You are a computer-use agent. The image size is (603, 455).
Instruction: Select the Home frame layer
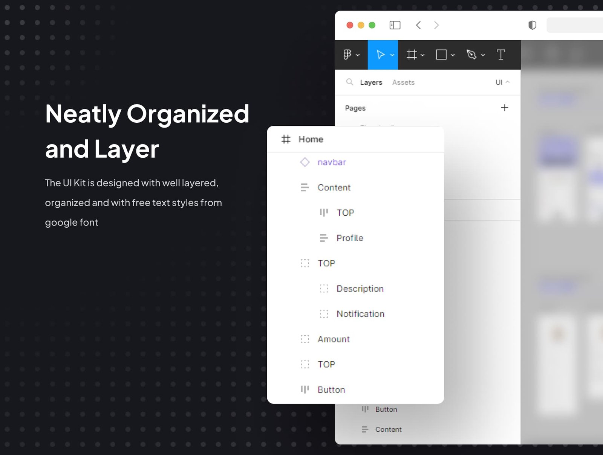point(311,139)
